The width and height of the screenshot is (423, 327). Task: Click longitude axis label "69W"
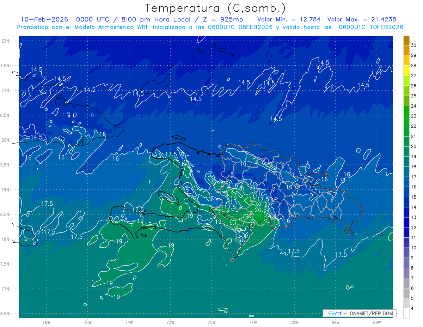(x=335, y=322)
